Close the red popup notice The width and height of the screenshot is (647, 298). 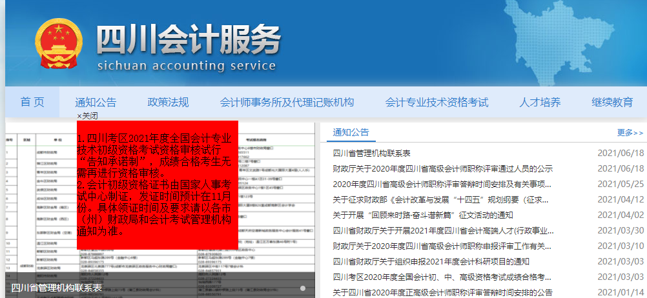click(x=87, y=115)
